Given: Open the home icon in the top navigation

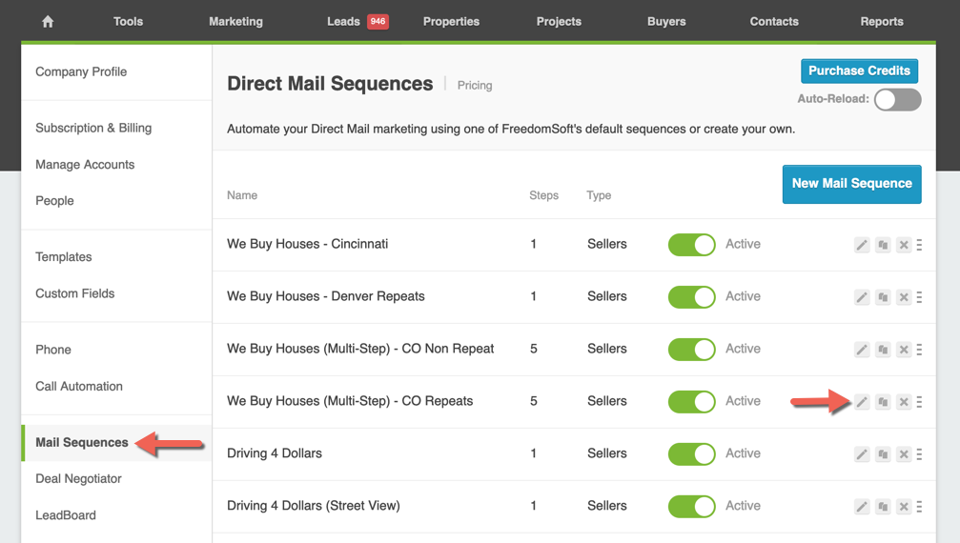Looking at the screenshot, I should coord(48,21).
